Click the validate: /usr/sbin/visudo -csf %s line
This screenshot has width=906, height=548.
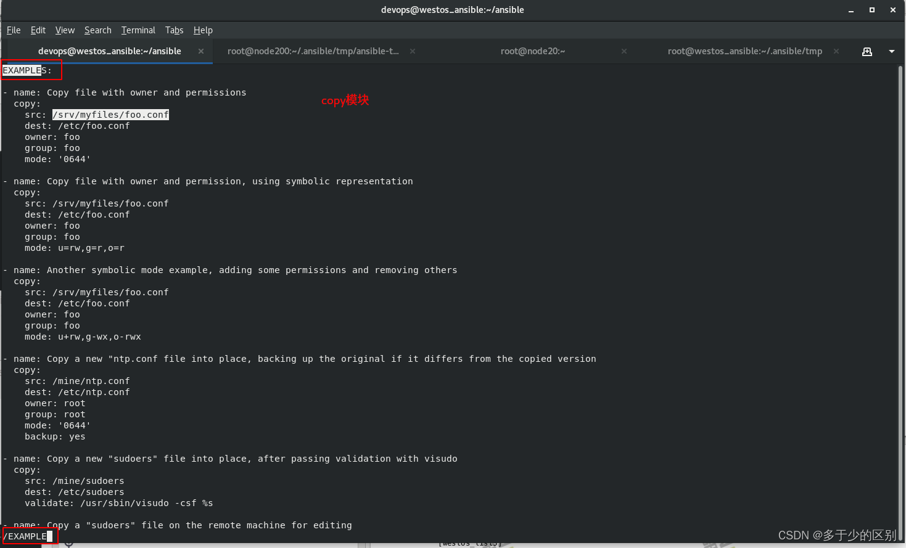tap(118, 503)
